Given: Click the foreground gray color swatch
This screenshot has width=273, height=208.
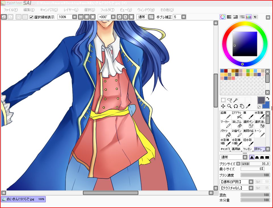Looking at the screenshot, I should (x=261, y=100).
